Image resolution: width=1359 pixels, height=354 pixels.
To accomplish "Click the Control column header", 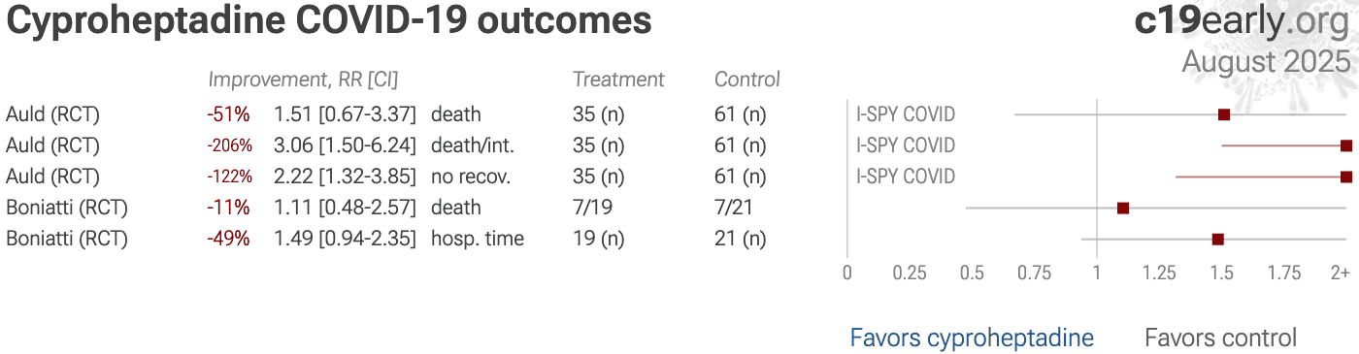I will [747, 80].
